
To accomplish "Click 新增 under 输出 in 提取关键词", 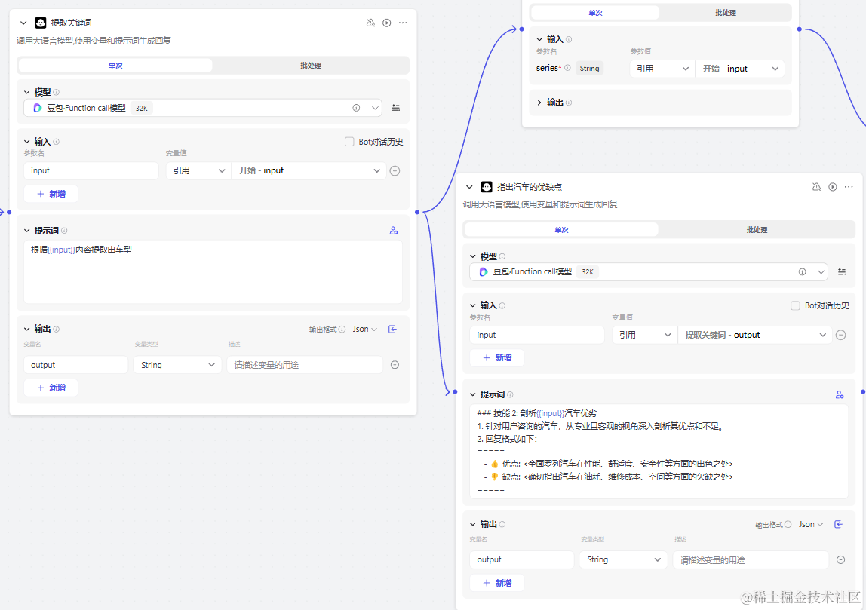I will pos(51,388).
